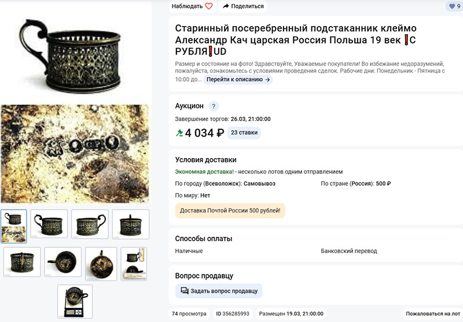Click the heart icon next to Наблюдать
463x322 pixels.
coord(209,6)
